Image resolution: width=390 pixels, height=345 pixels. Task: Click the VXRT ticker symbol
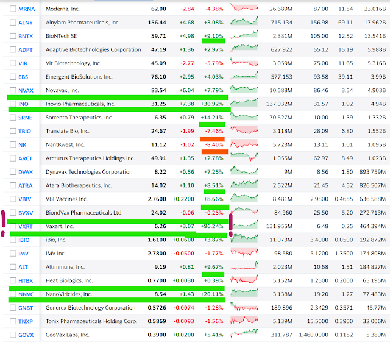click(26, 226)
